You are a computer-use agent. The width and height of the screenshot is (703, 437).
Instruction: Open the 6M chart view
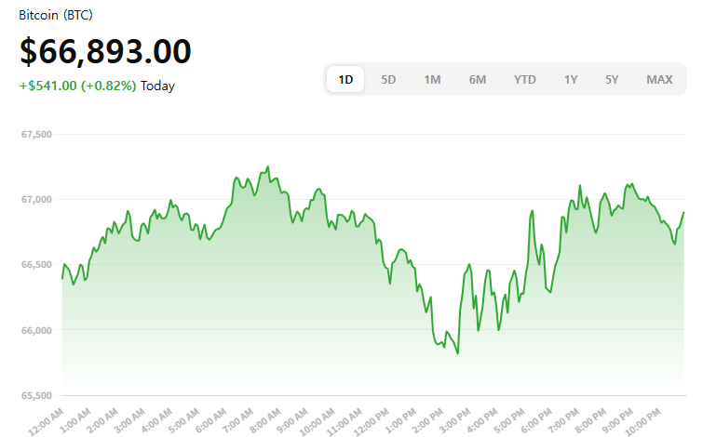click(x=477, y=80)
